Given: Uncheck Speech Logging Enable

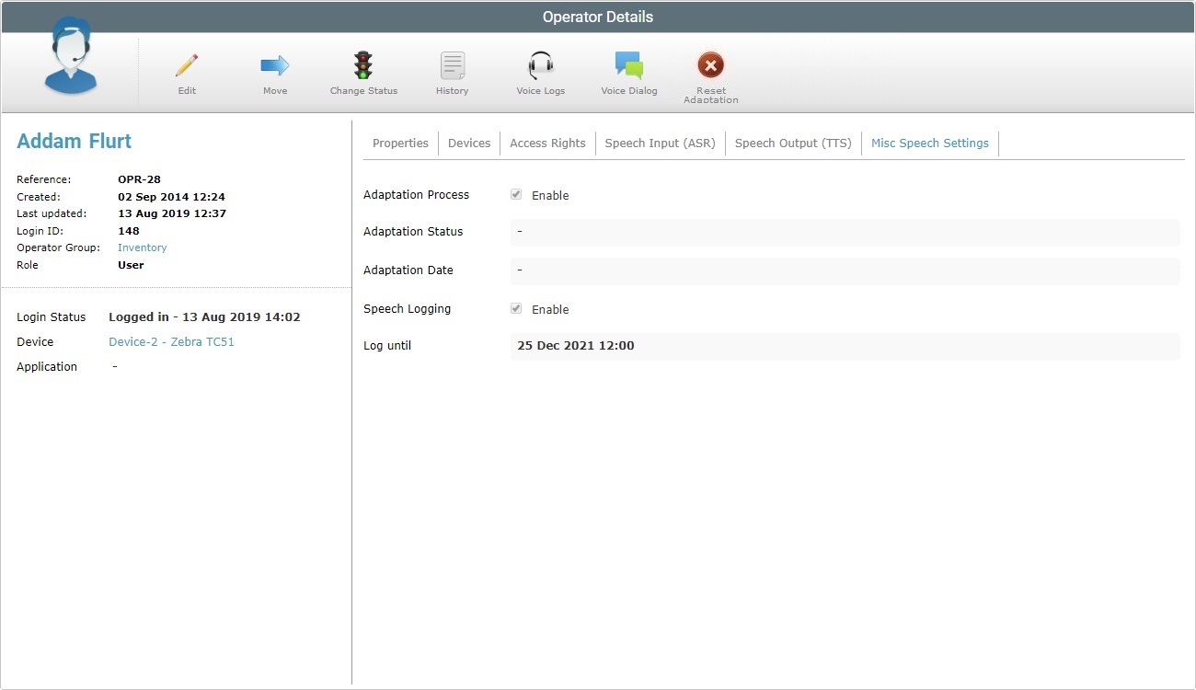Looking at the screenshot, I should click(516, 308).
